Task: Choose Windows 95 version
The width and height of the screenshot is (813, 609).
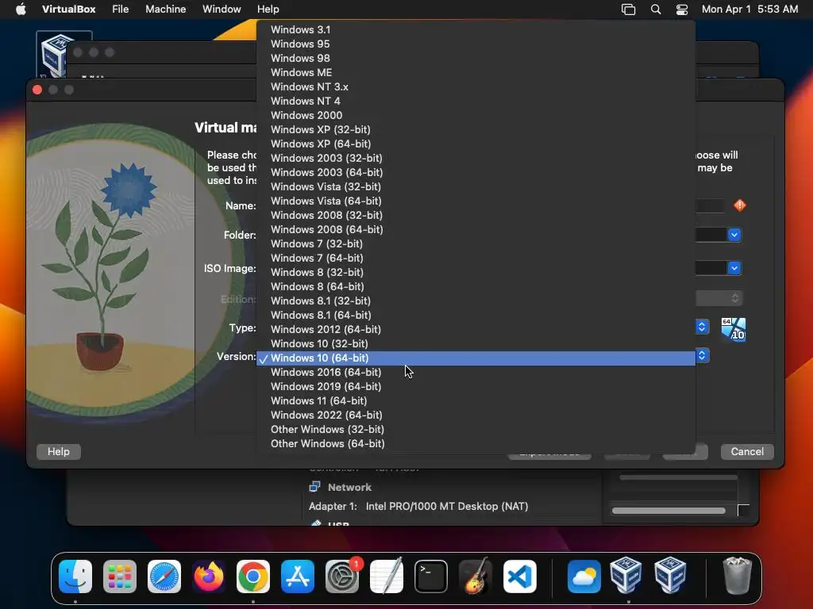Action: click(x=476, y=44)
